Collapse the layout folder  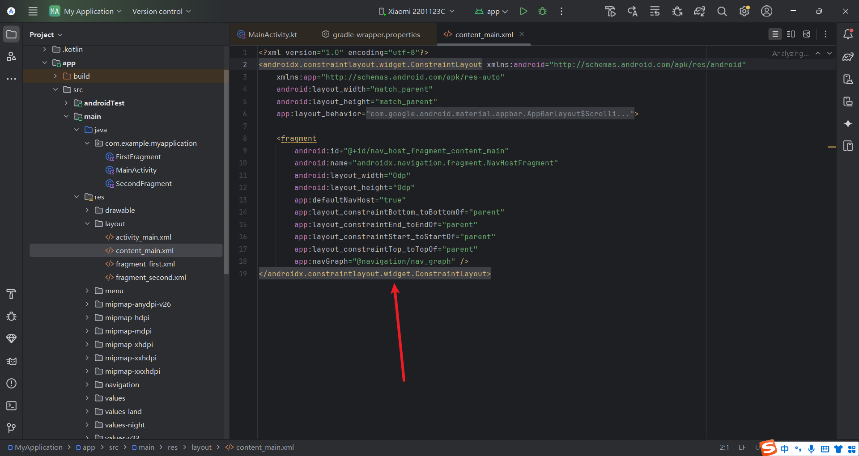[87, 224]
